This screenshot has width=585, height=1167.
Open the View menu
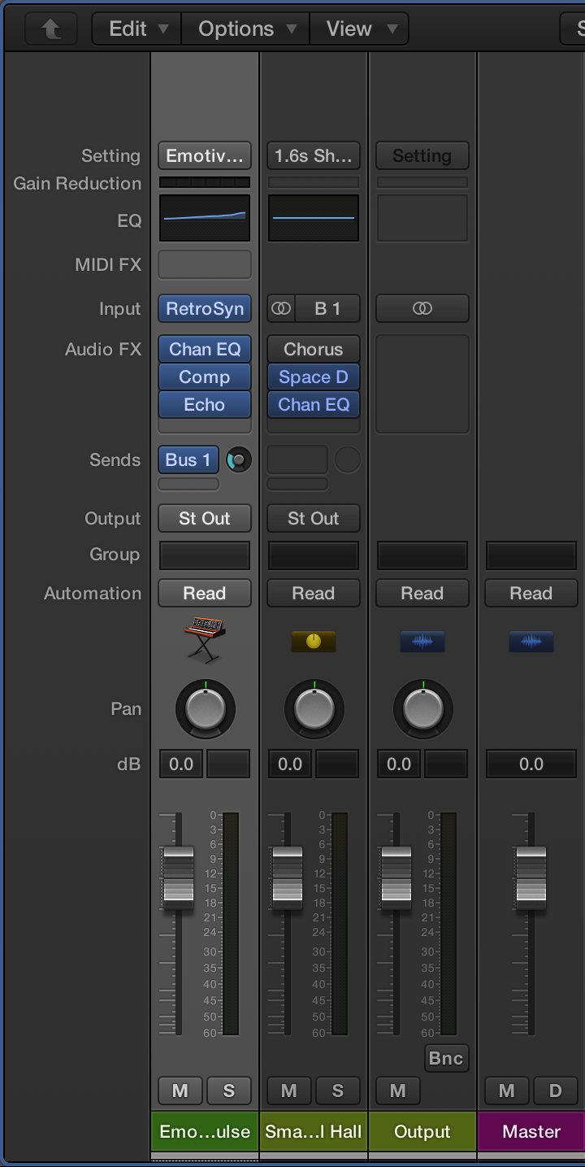(359, 28)
